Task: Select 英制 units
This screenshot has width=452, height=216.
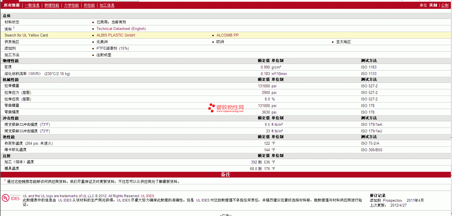Action: [433, 5]
